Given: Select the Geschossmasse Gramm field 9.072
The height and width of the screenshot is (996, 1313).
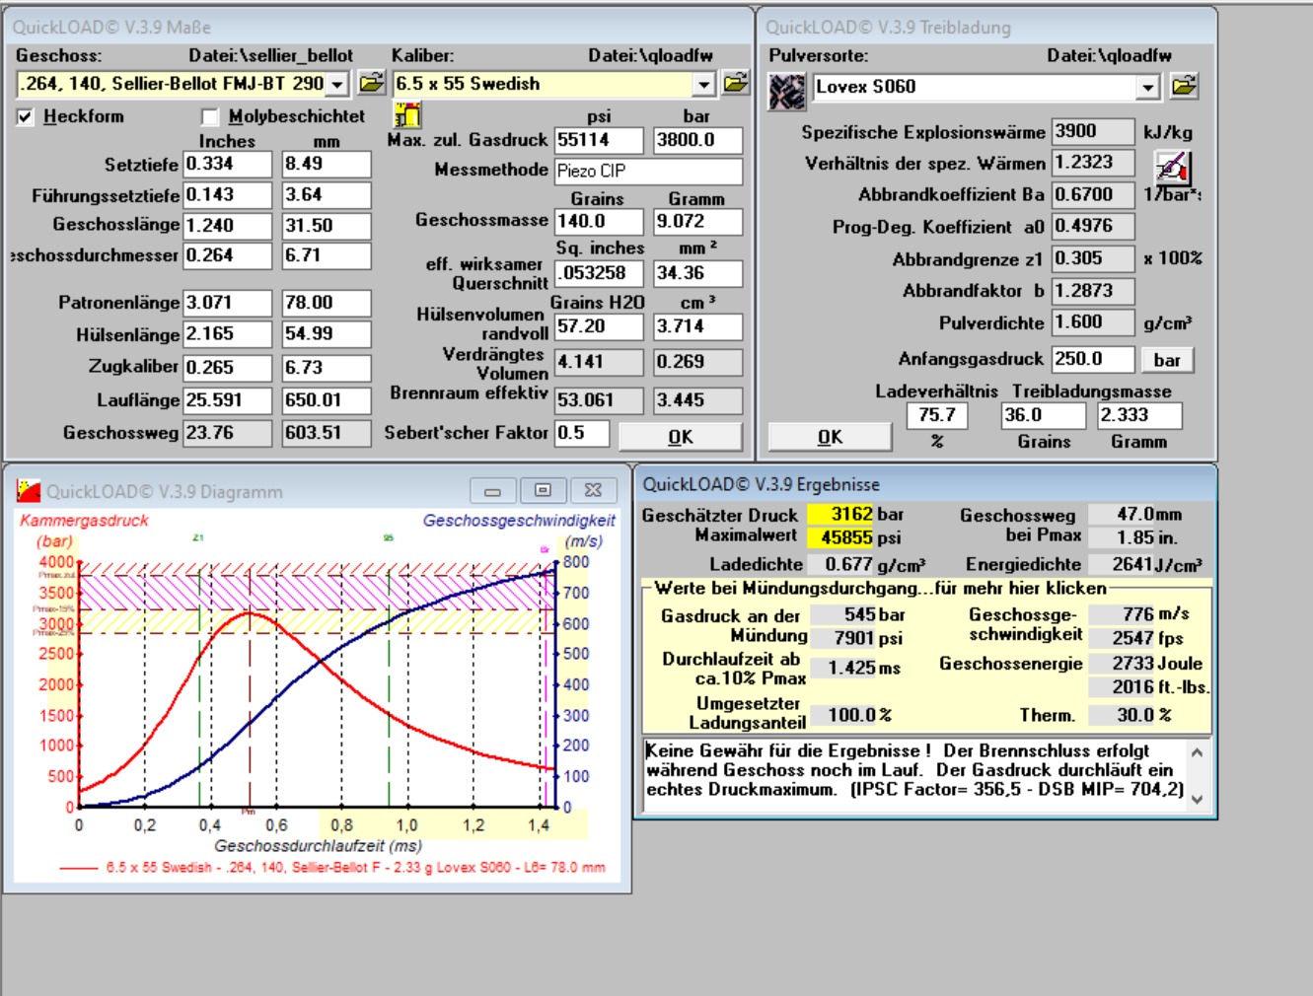Looking at the screenshot, I should (x=698, y=222).
